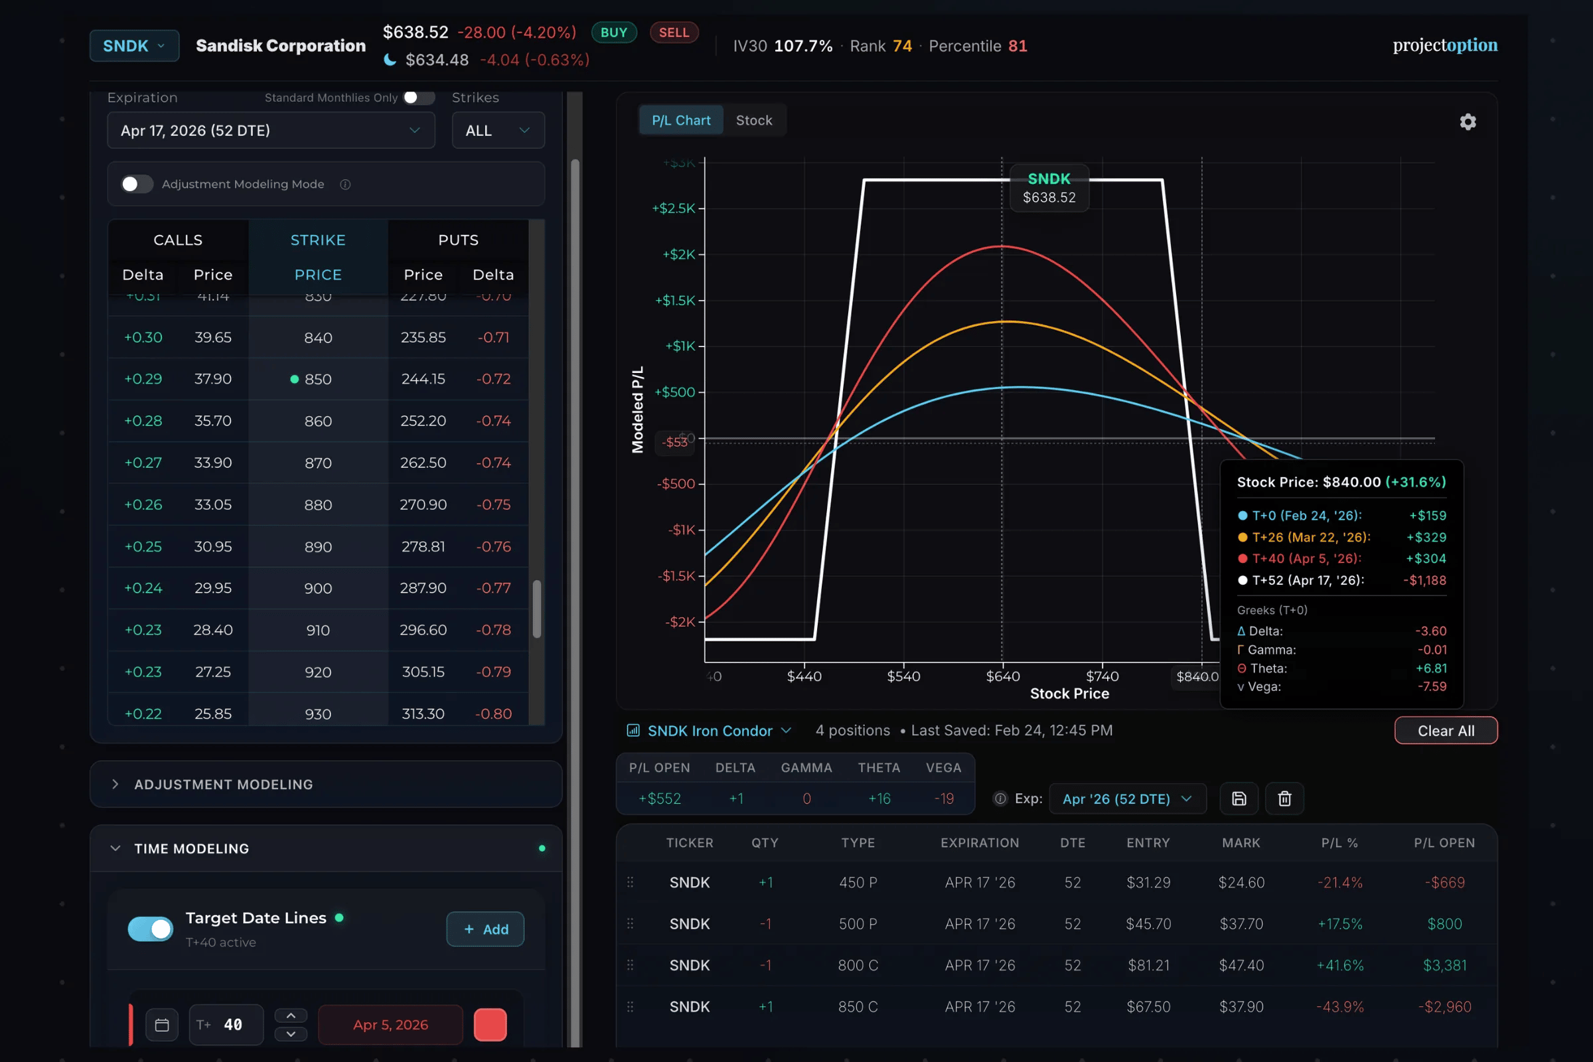The height and width of the screenshot is (1062, 1593).
Task: Delete the strategy via the trash icon
Action: coord(1284,798)
